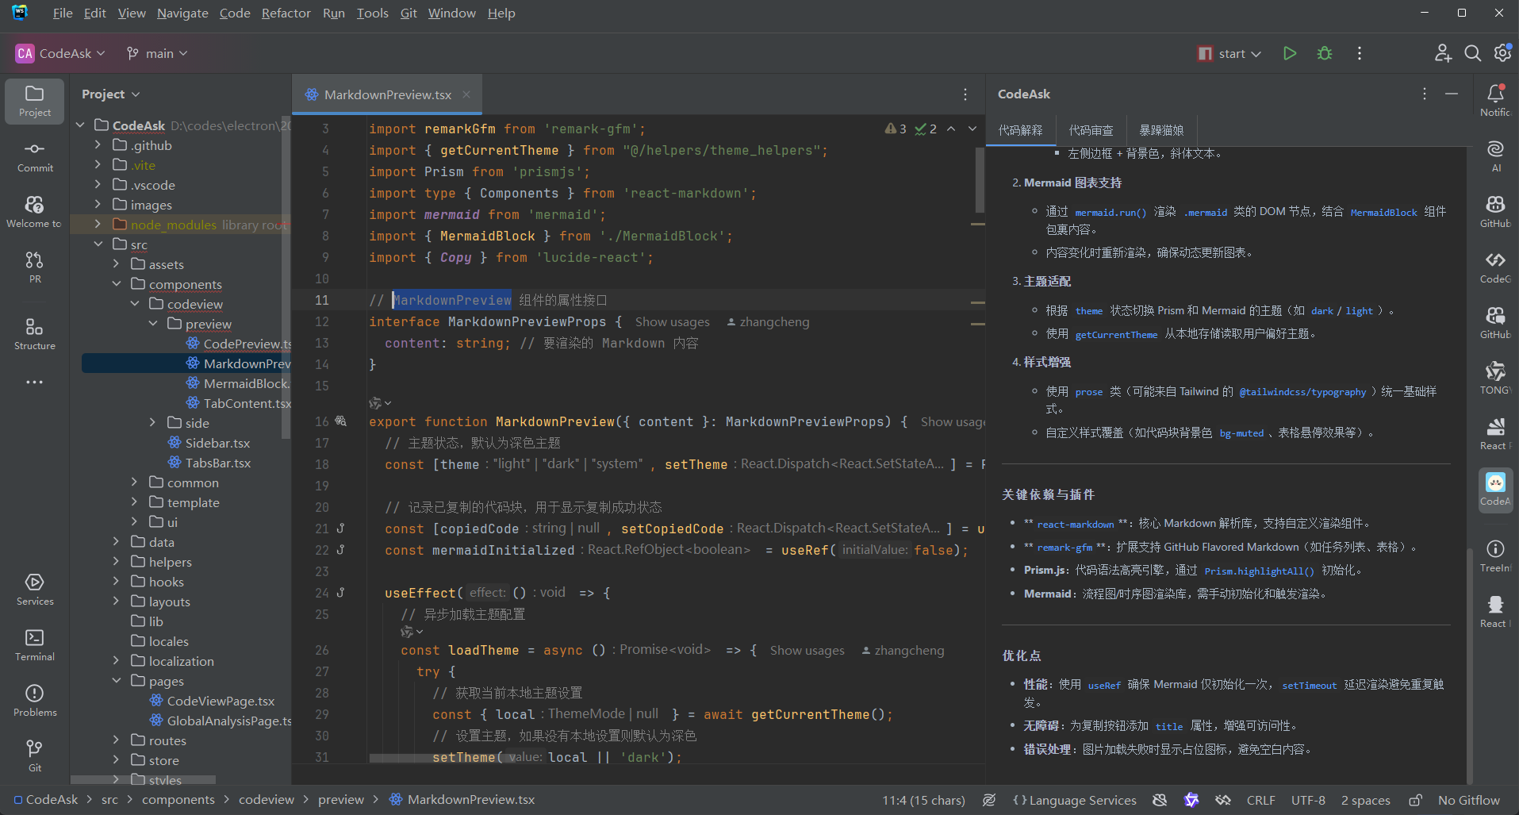The height and width of the screenshot is (815, 1519).
Task: Select the preview breadcrumb in status bar
Action: [x=341, y=800]
